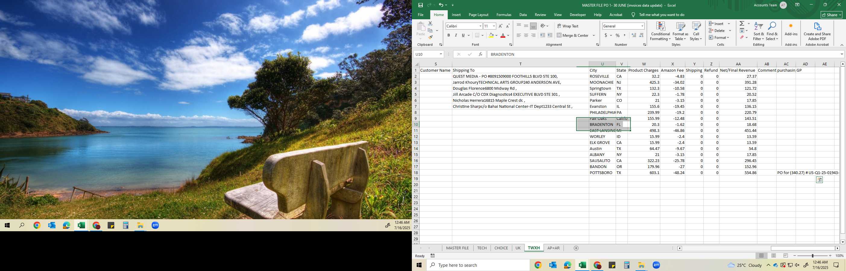Click Create and Share Adobe PDF
This screenshot has width=846, height=271.
[x=817, y=31]
